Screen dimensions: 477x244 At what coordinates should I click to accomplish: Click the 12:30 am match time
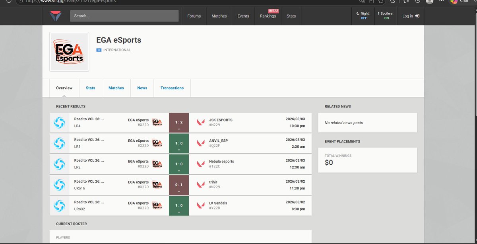pos(297,168)
